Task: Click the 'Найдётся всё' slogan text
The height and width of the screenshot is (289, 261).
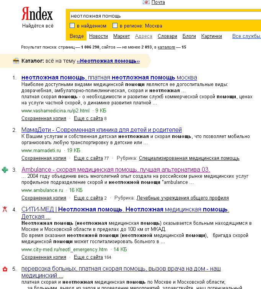Action: pos(38,26)
